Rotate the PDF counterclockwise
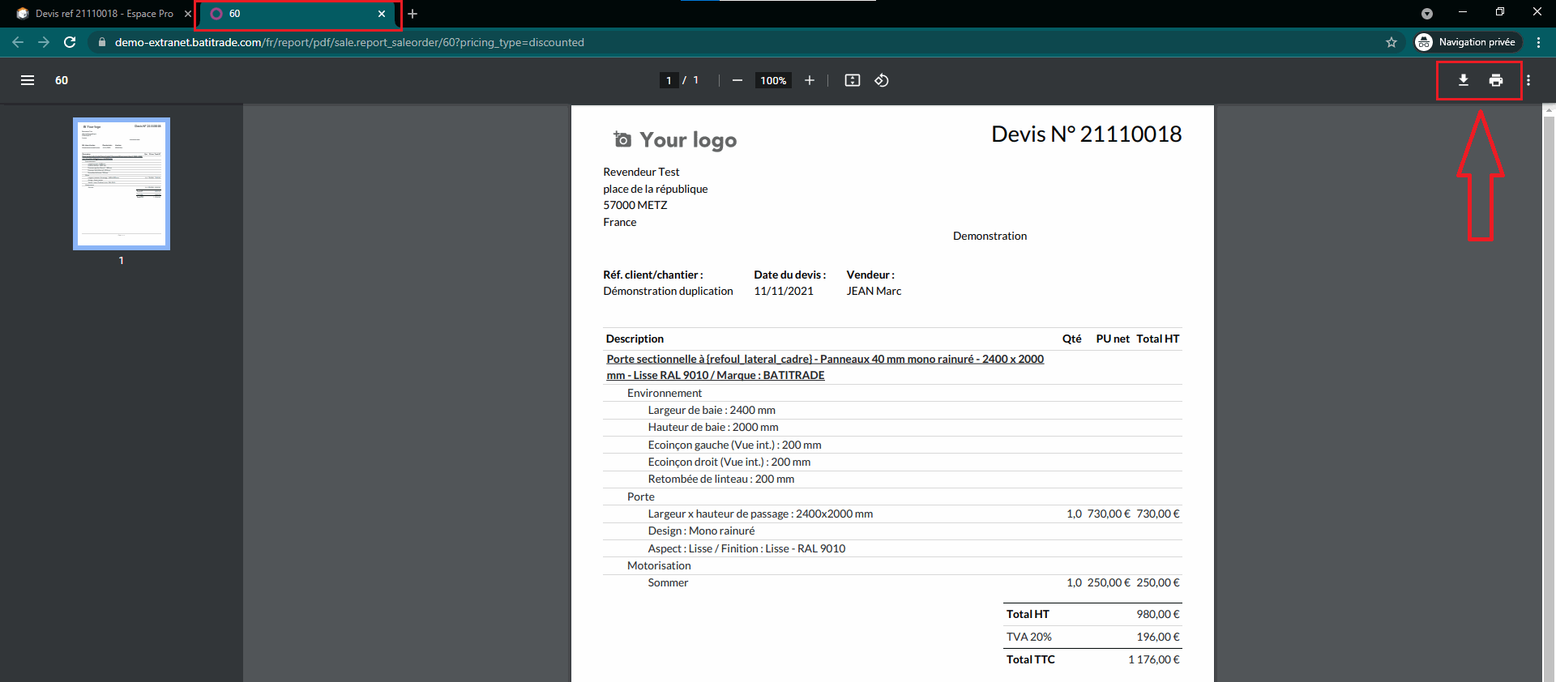1556x682 pixels. [x=882, y=80]
